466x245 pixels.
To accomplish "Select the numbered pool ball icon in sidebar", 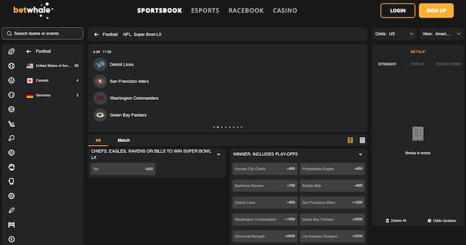I will tap(11, 239).
